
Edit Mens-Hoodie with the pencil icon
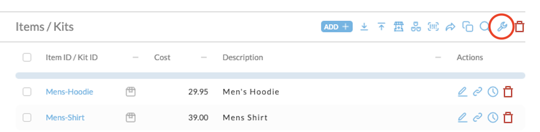(463, 92)
